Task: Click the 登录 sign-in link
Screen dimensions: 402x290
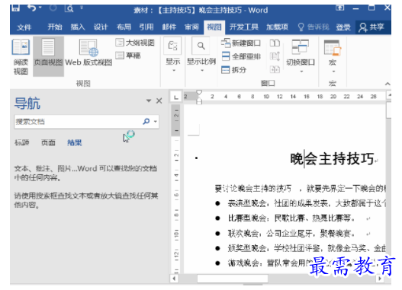Action: click(343, 27)
